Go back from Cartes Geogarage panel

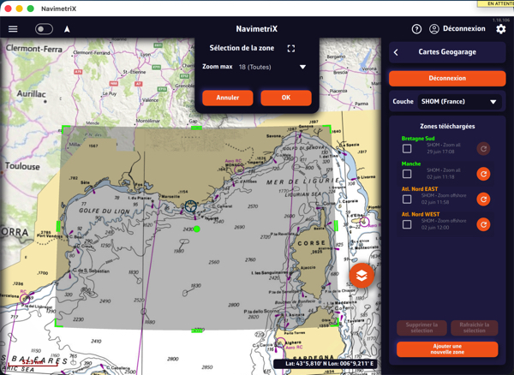[396, 52]
